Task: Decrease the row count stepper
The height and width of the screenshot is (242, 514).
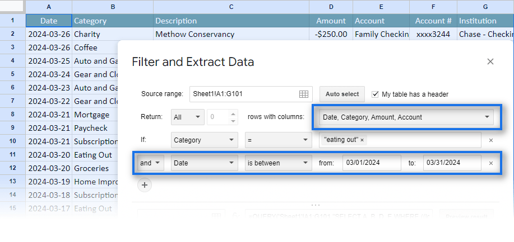Action: (233, 121)
